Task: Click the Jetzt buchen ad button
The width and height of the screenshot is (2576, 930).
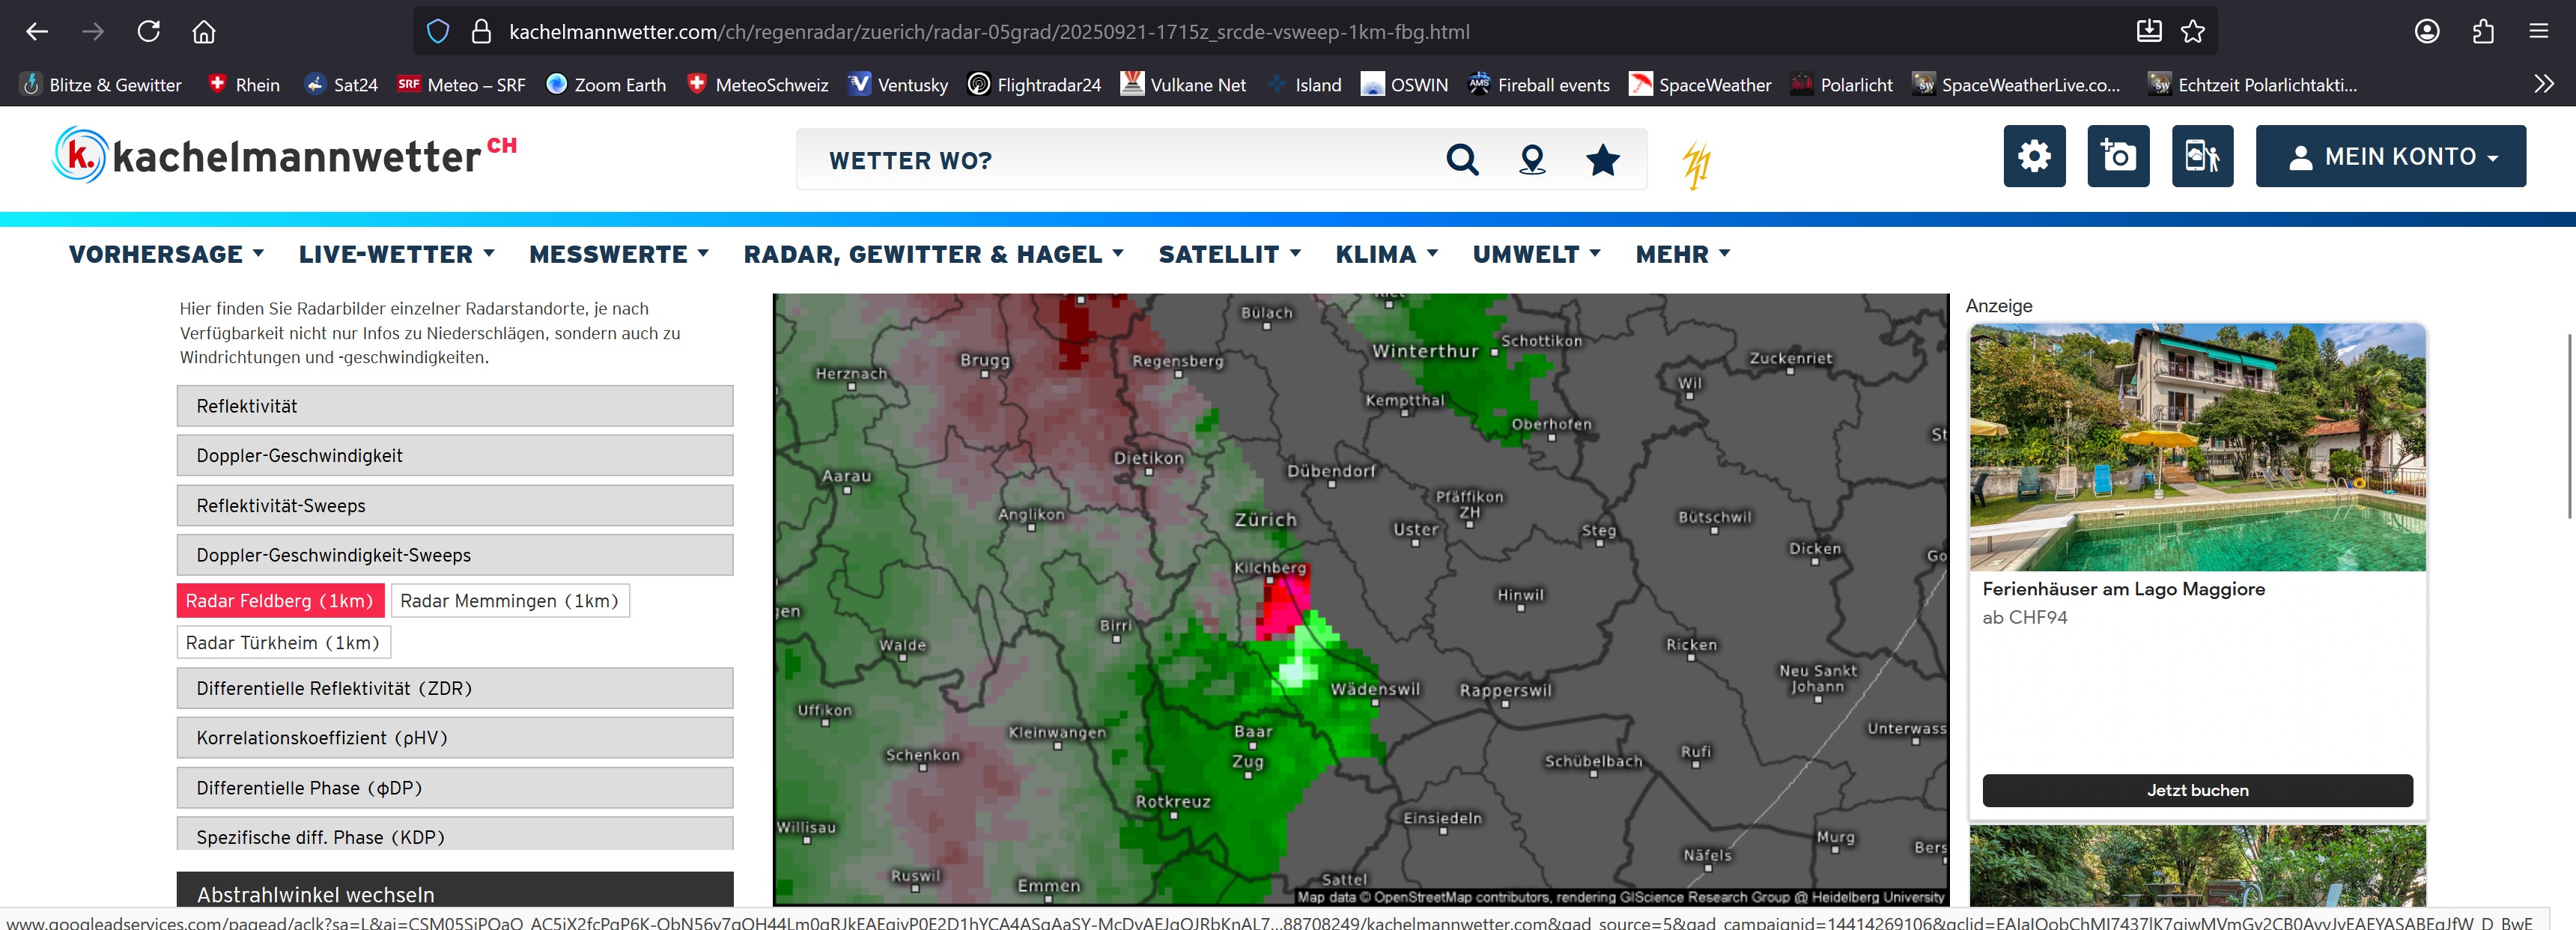Action: (2196, 789)
